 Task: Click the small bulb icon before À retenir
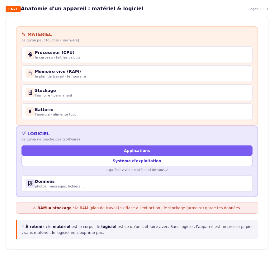coord(23,227)
